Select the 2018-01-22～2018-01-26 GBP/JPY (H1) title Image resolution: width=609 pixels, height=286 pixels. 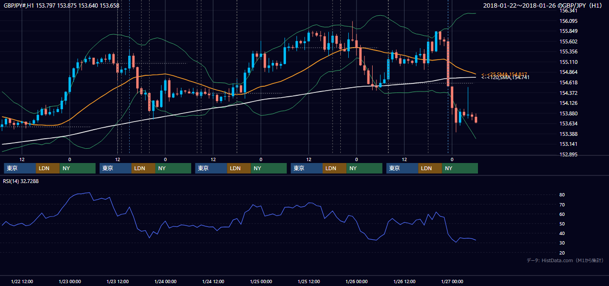(x=543, y=6)
